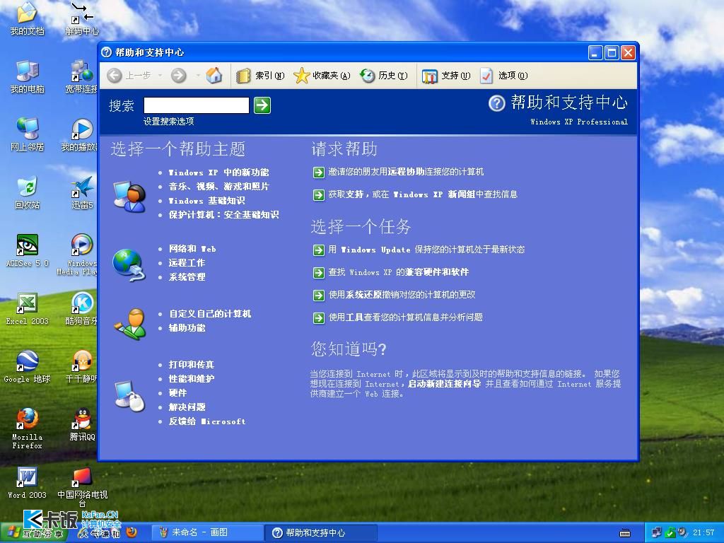Open topic '自定义自己的计算机'
Screen dimensions: 724x543
[x=210, y=314]
